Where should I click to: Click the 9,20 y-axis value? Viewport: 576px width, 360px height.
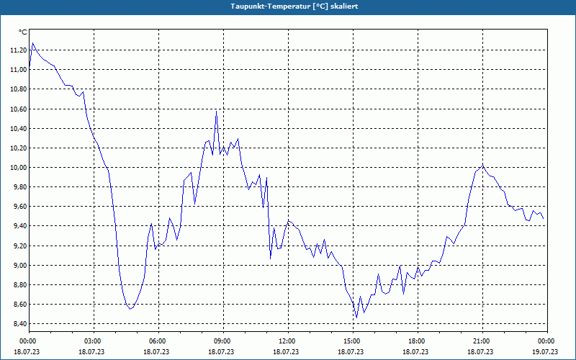pos(20,246)
